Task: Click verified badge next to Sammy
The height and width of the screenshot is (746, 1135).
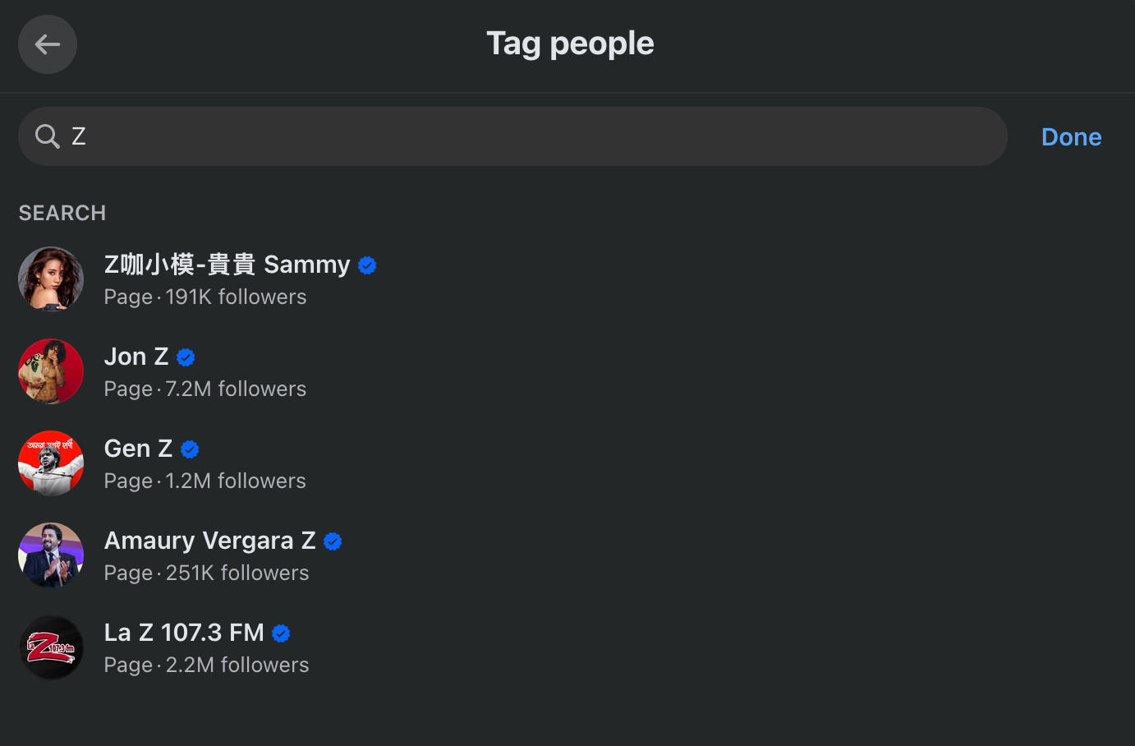Action: pos(367,265)
